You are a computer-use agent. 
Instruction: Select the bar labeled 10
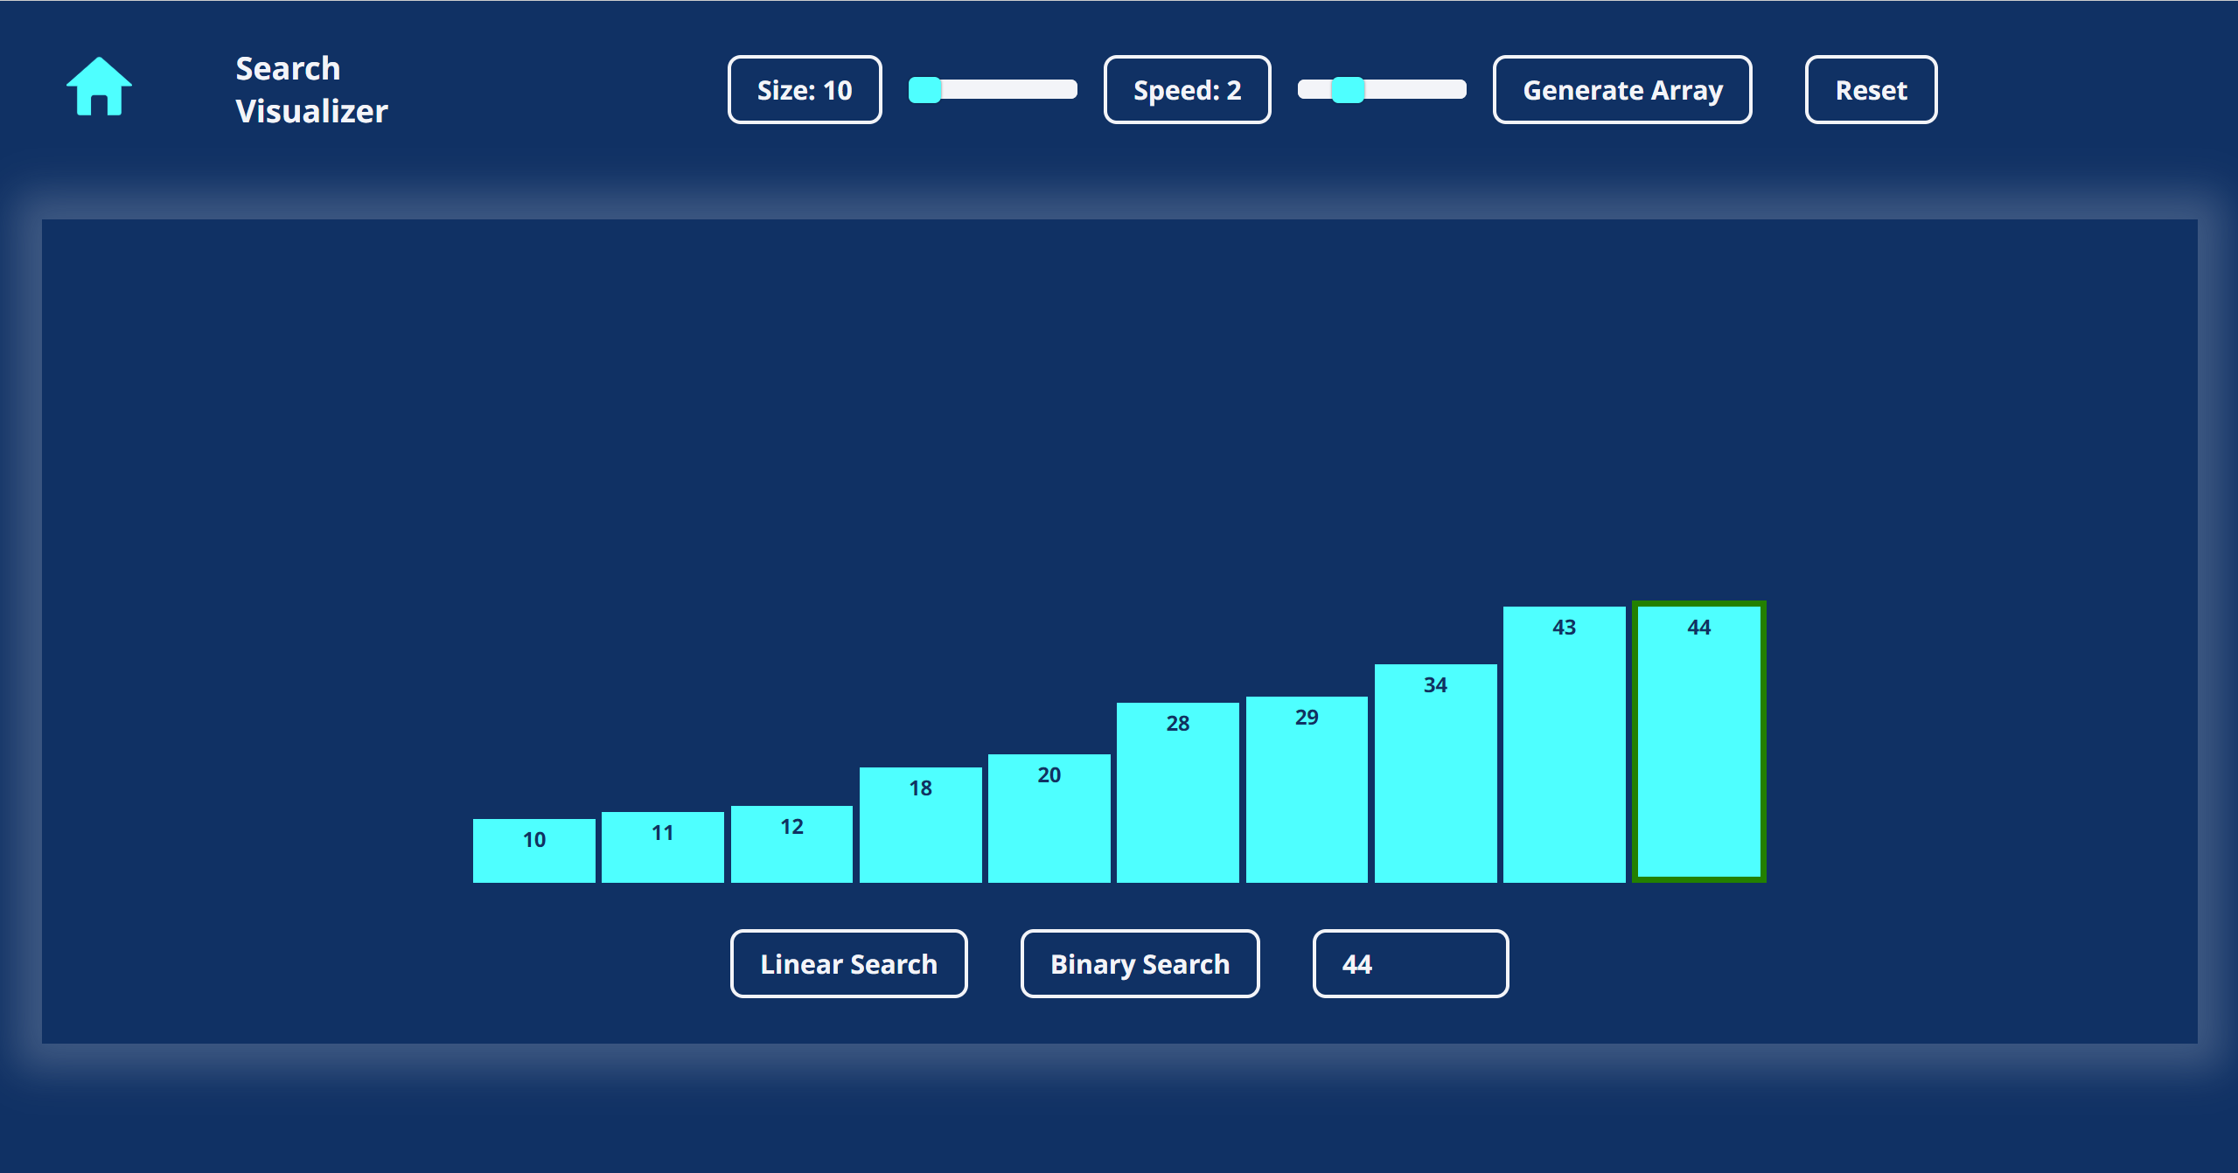533,850
